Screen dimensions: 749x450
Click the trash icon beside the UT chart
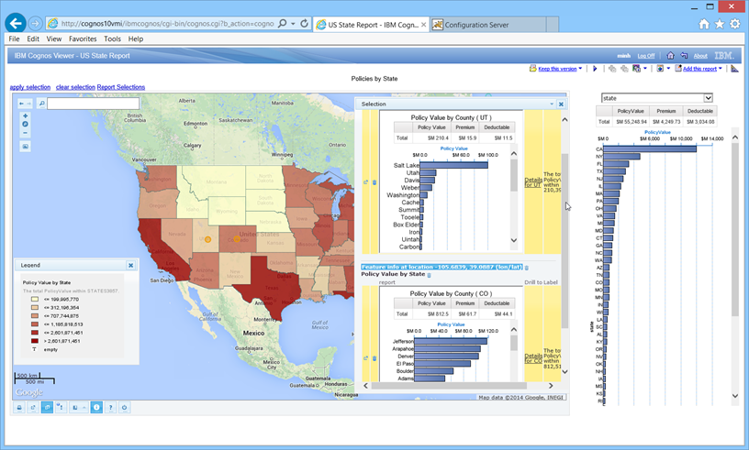tap(374, 182)
